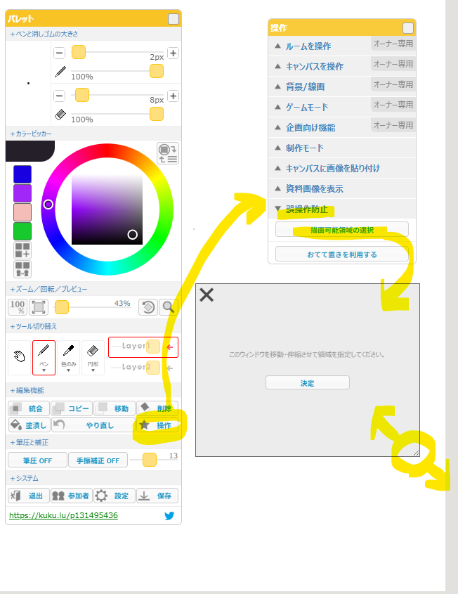
Task: Open the shared palette icon with people
Action: (x=22, y=269)
